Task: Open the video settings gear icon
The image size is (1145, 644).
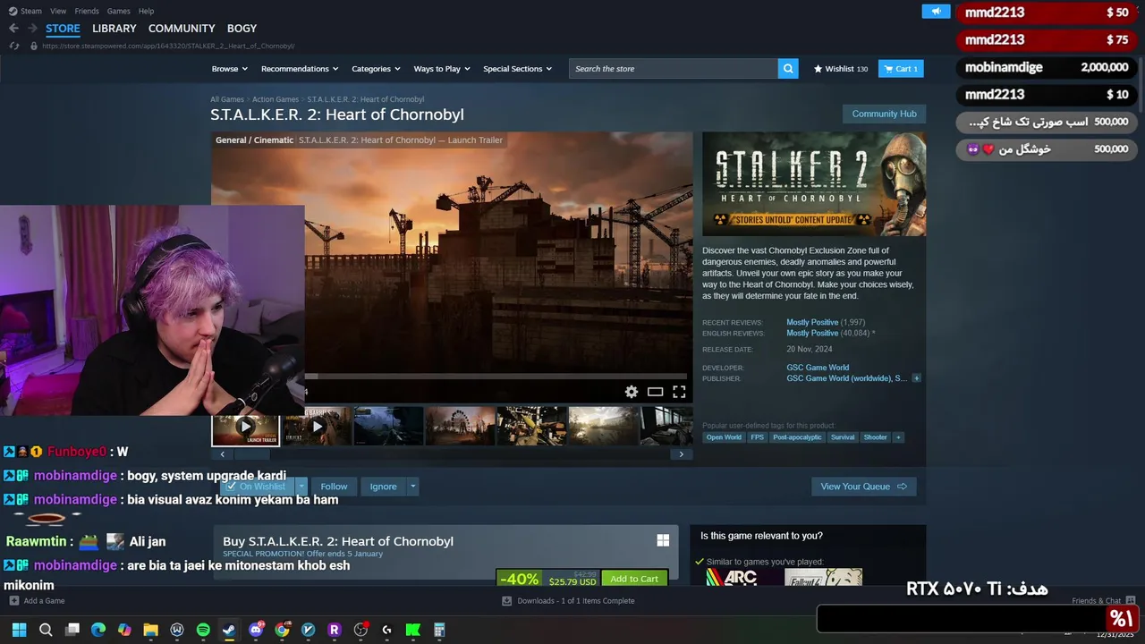Action: tap(632, 392)
